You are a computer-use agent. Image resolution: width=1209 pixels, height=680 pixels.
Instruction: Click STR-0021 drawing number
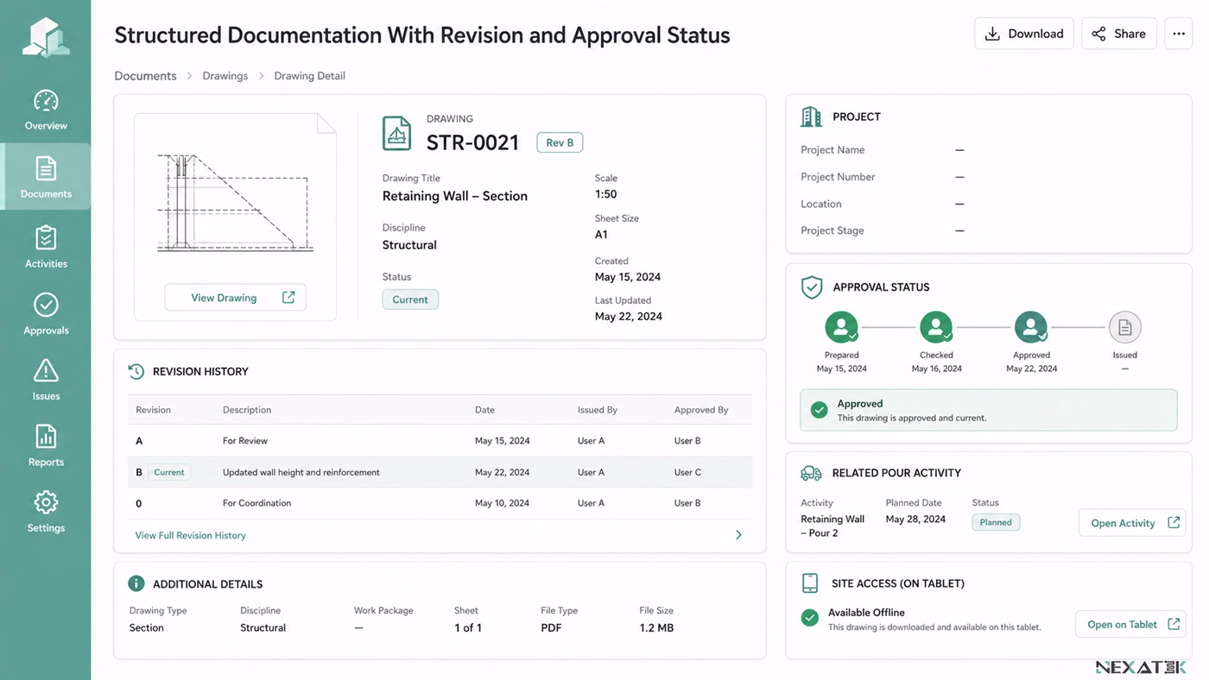pos(473,142)
